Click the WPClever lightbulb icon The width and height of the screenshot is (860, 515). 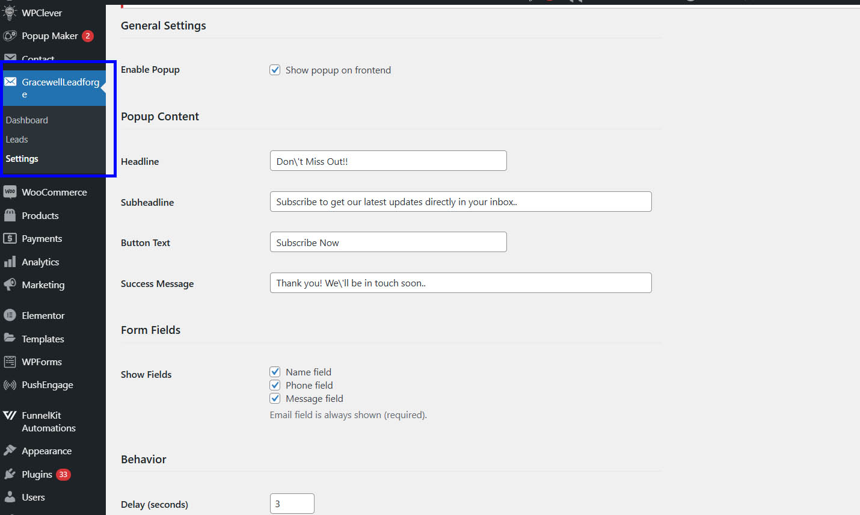click(10, 13)
